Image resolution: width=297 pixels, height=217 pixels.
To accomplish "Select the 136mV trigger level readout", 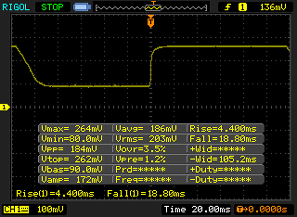I will pyautogui.click(x=273, y=7).
